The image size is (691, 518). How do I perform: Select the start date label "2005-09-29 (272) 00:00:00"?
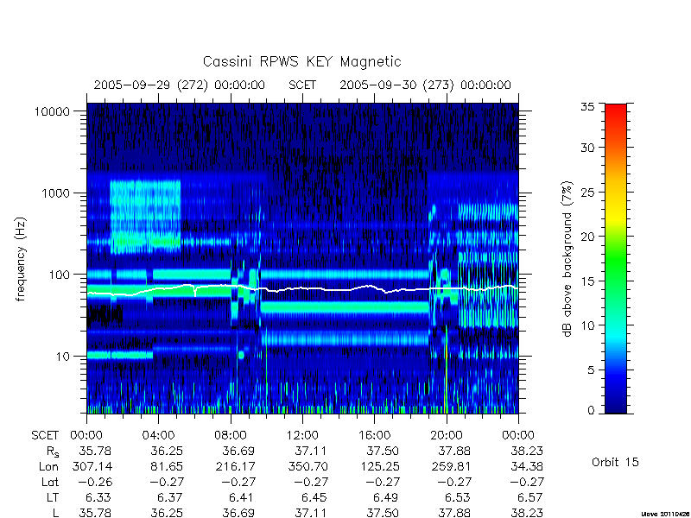[x=180, y=85]
